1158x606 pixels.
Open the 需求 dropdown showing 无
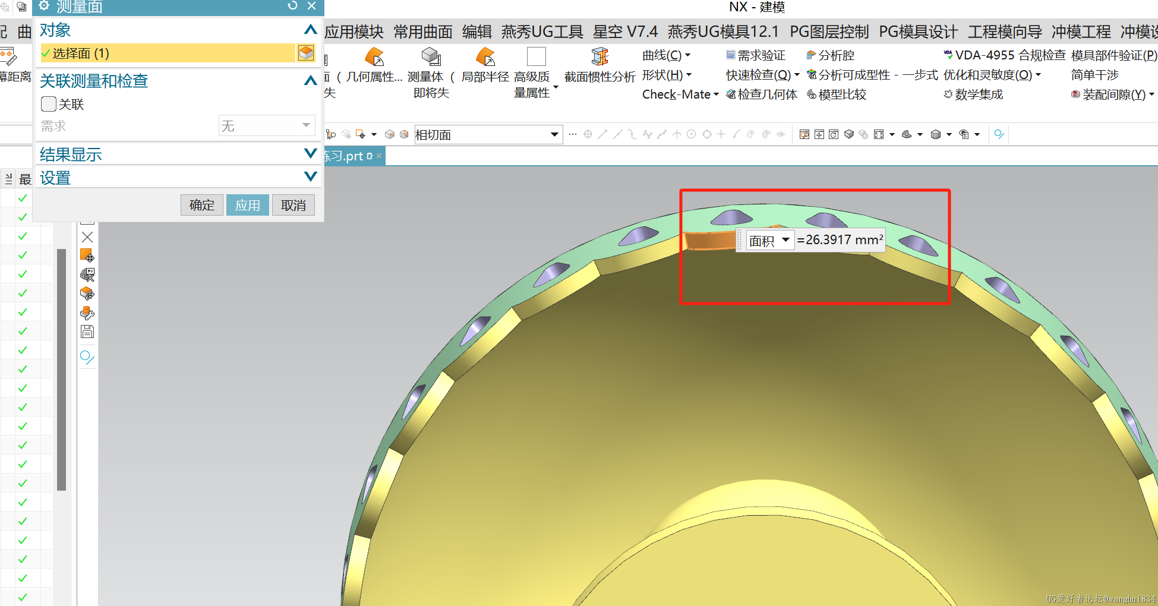click(267, 125)
